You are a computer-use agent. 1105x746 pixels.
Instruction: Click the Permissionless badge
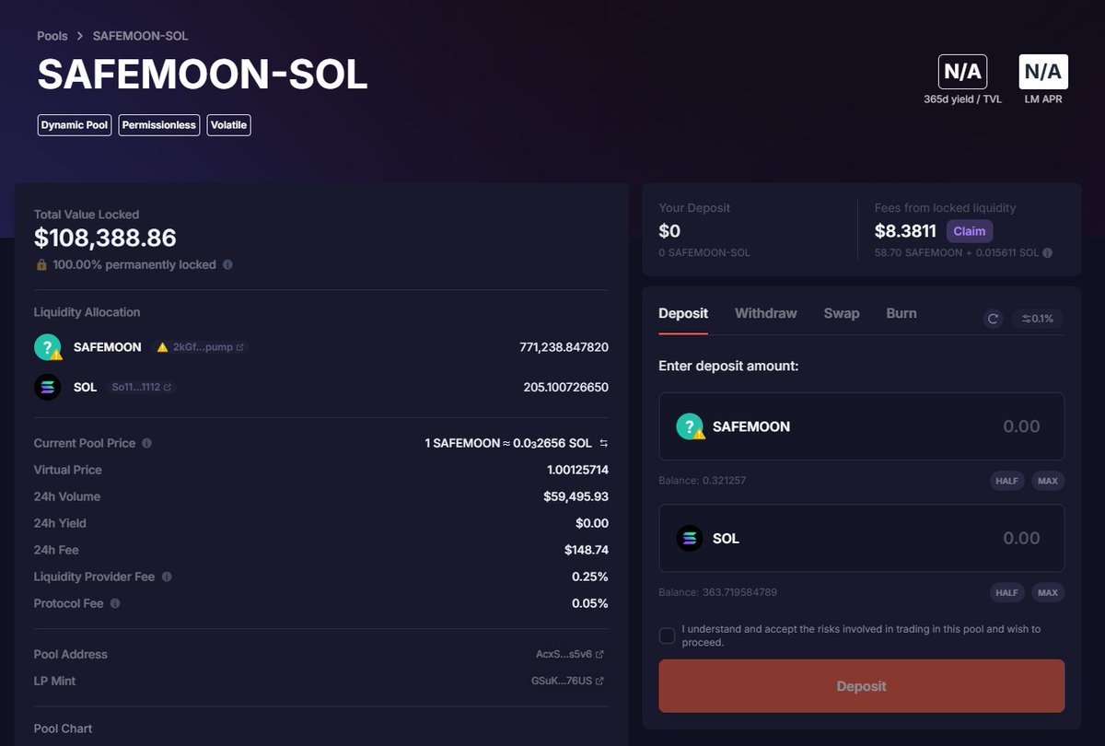click(x=158, y=124)
